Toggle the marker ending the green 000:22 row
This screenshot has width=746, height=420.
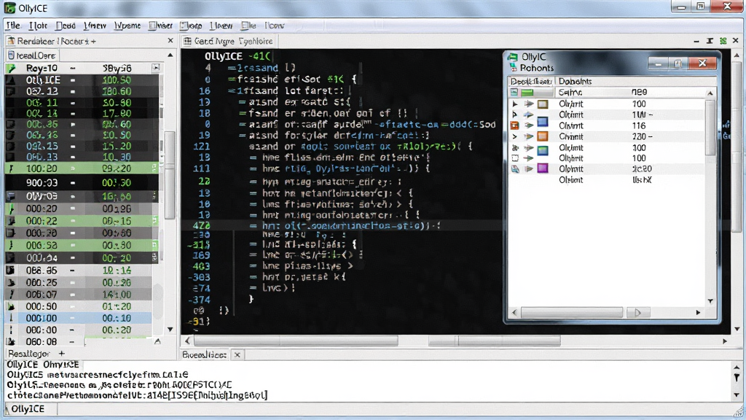(154, 220)
